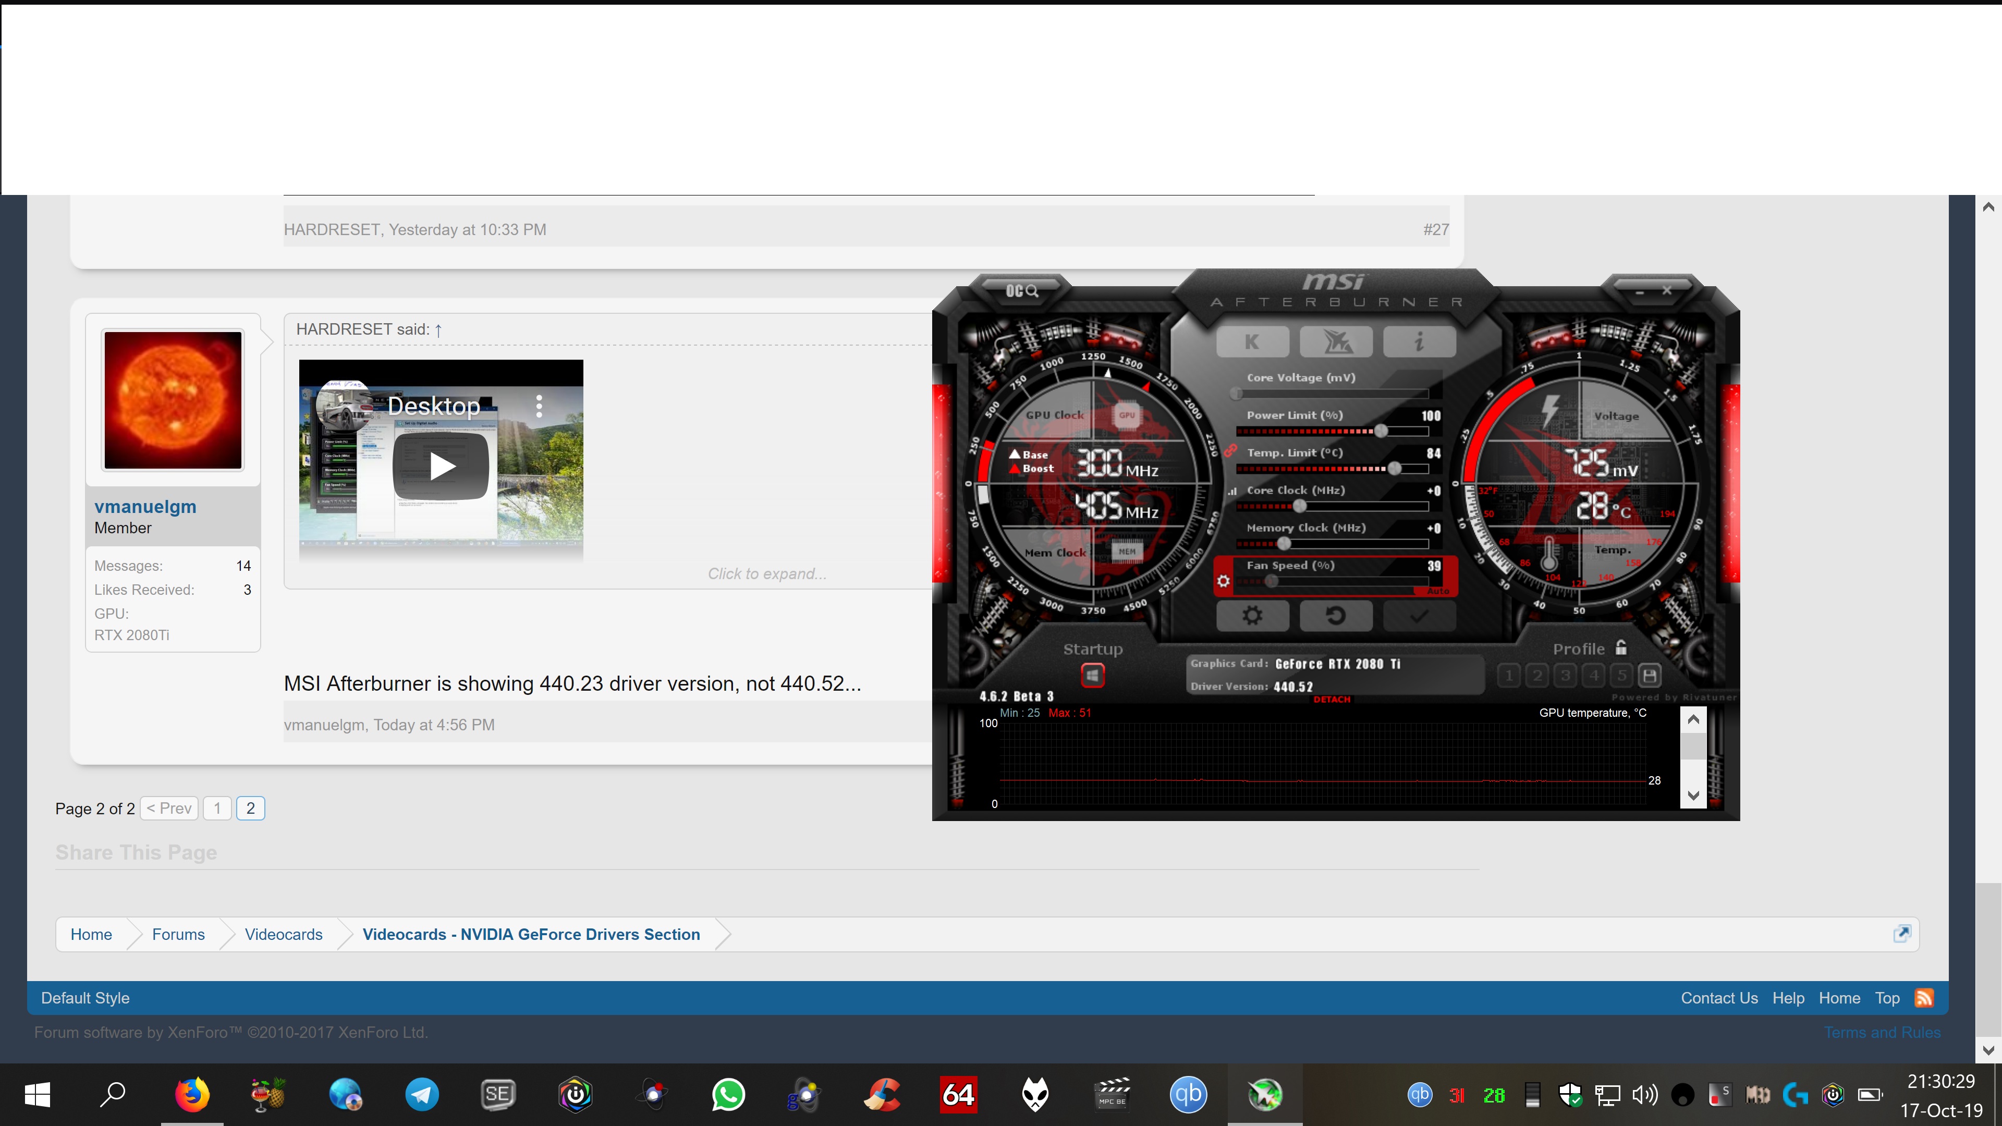
Task: Select profile slot 1
Action: point(1508,675)
